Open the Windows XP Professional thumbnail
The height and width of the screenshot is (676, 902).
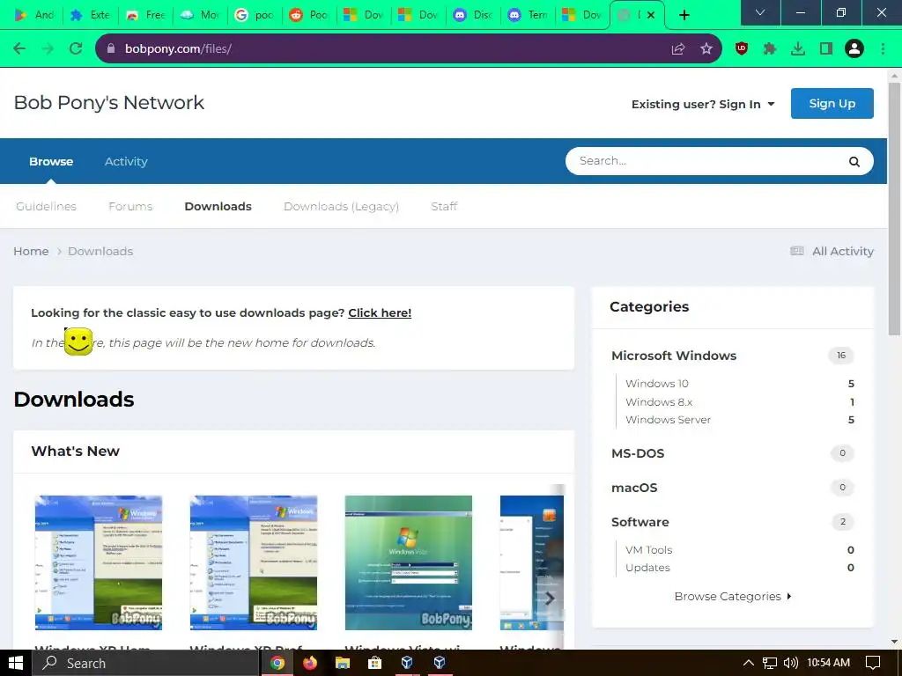(254, 562)
